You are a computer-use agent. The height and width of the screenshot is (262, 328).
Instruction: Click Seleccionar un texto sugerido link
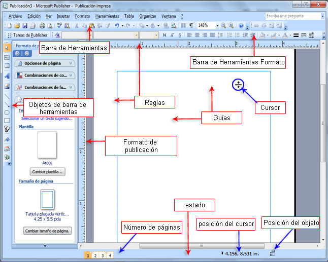47,119
